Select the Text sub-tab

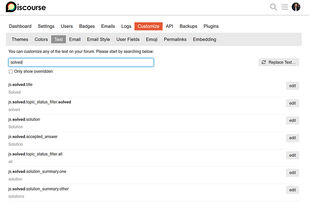coord(59,39)
